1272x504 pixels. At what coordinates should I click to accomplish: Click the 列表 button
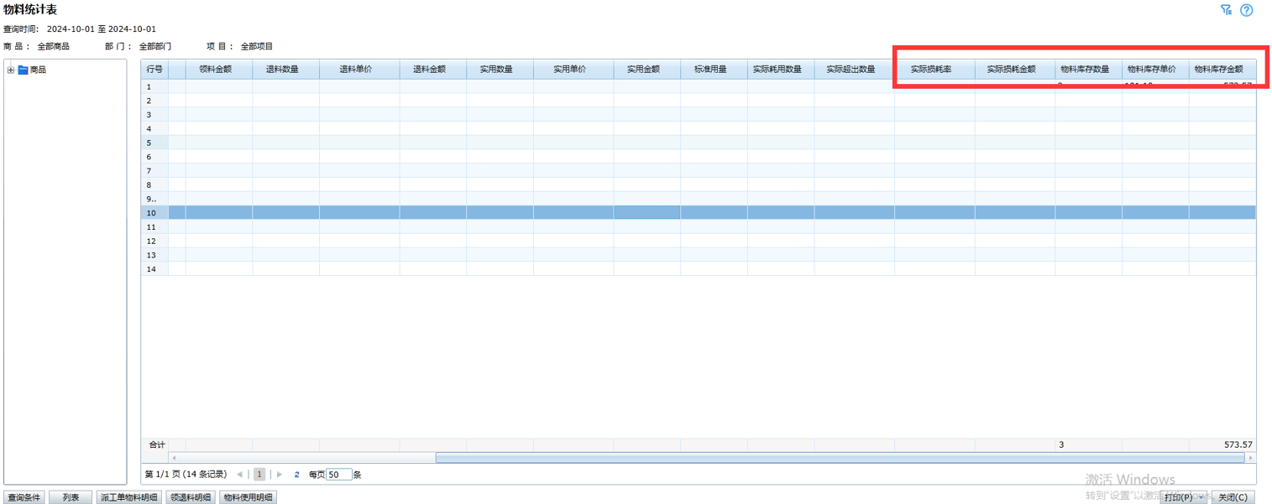[71, 497]
